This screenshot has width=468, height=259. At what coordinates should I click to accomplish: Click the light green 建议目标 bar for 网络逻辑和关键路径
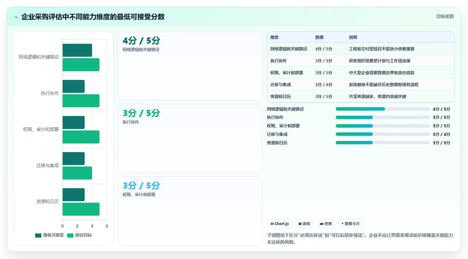coord(81,65)
